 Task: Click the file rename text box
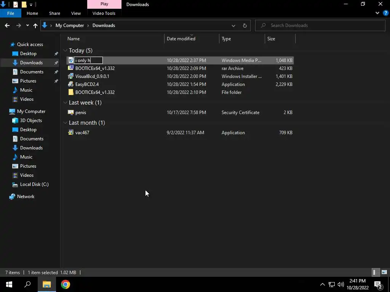click(x=88, y=60)
